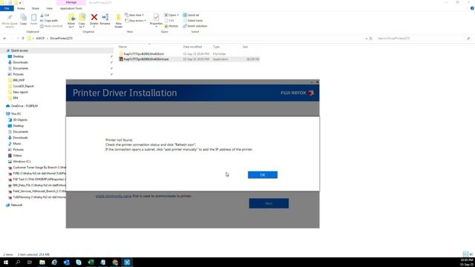Click Select all in the ribbon

coord(191,15)
